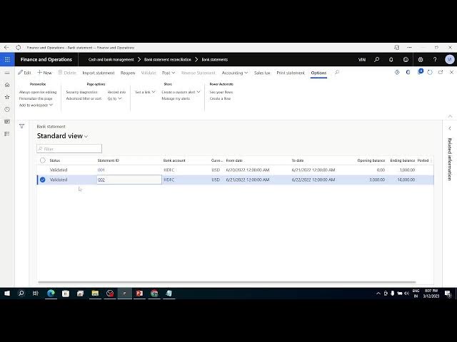Show the filter pane funnel icon
Screen dimensions: 457x342
point(22,126)
